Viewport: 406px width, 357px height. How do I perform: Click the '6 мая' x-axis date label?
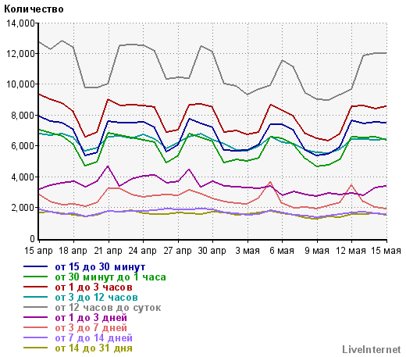(282, 251)
